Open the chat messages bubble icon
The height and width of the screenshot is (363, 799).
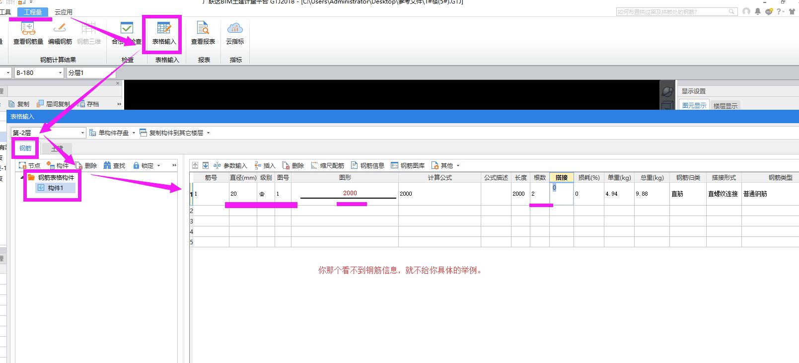click(x=769, y=11)
